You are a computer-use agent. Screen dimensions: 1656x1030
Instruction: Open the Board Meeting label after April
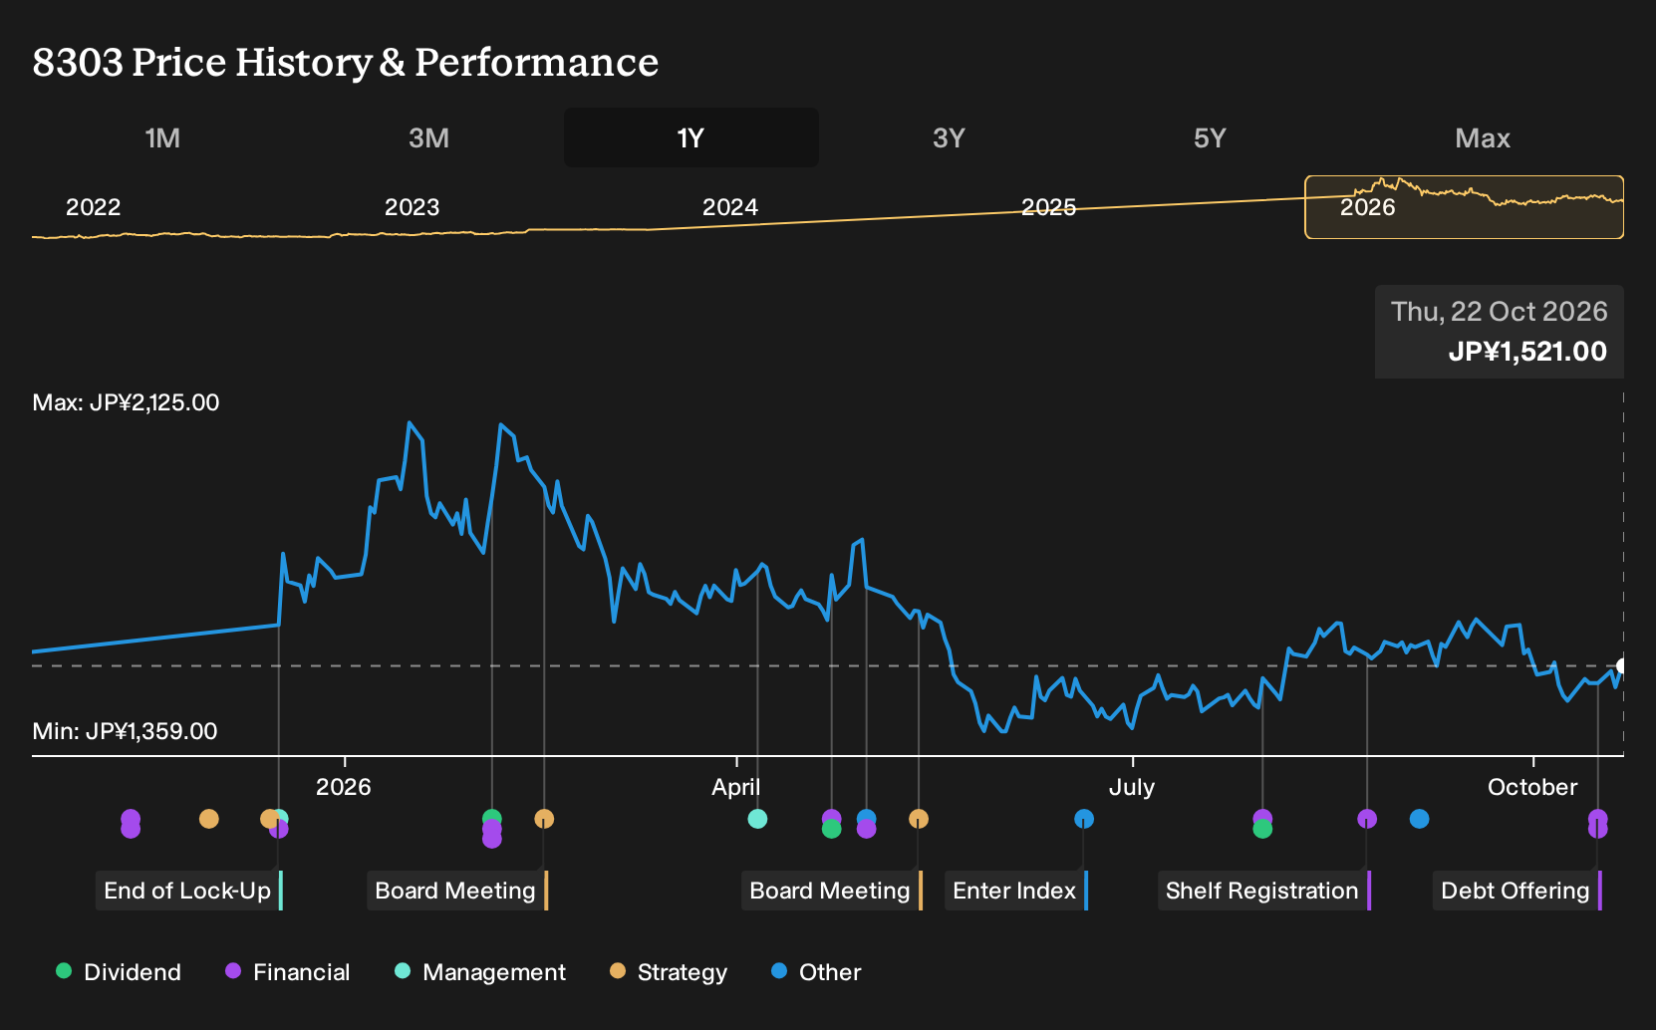click(x=832, y=891)
